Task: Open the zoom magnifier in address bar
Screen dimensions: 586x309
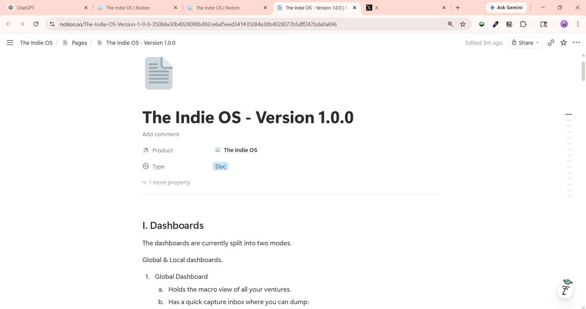Action: tap(450, 24)
